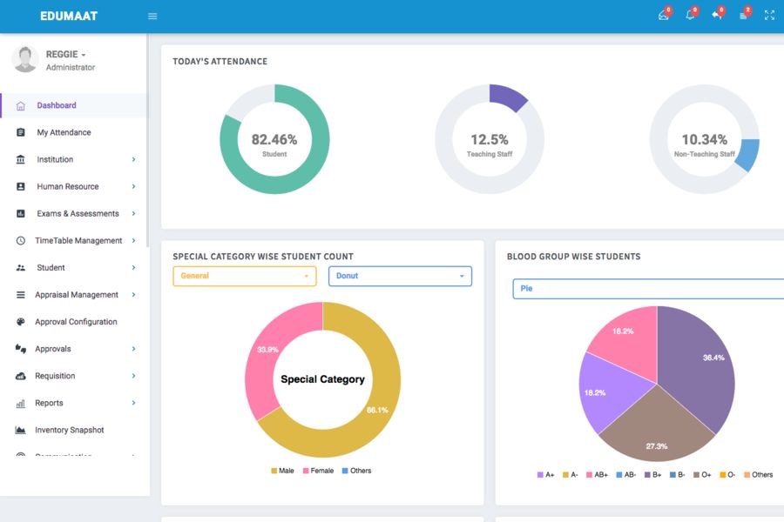
Task: Click the Student people icon in sidebar
Action: pyautogui.click(x=21, y=268)
